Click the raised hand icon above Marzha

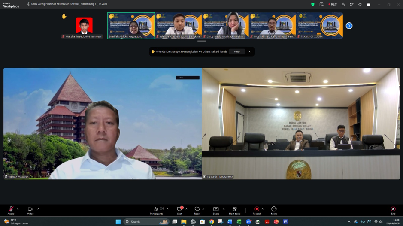[x=64, y=16]
